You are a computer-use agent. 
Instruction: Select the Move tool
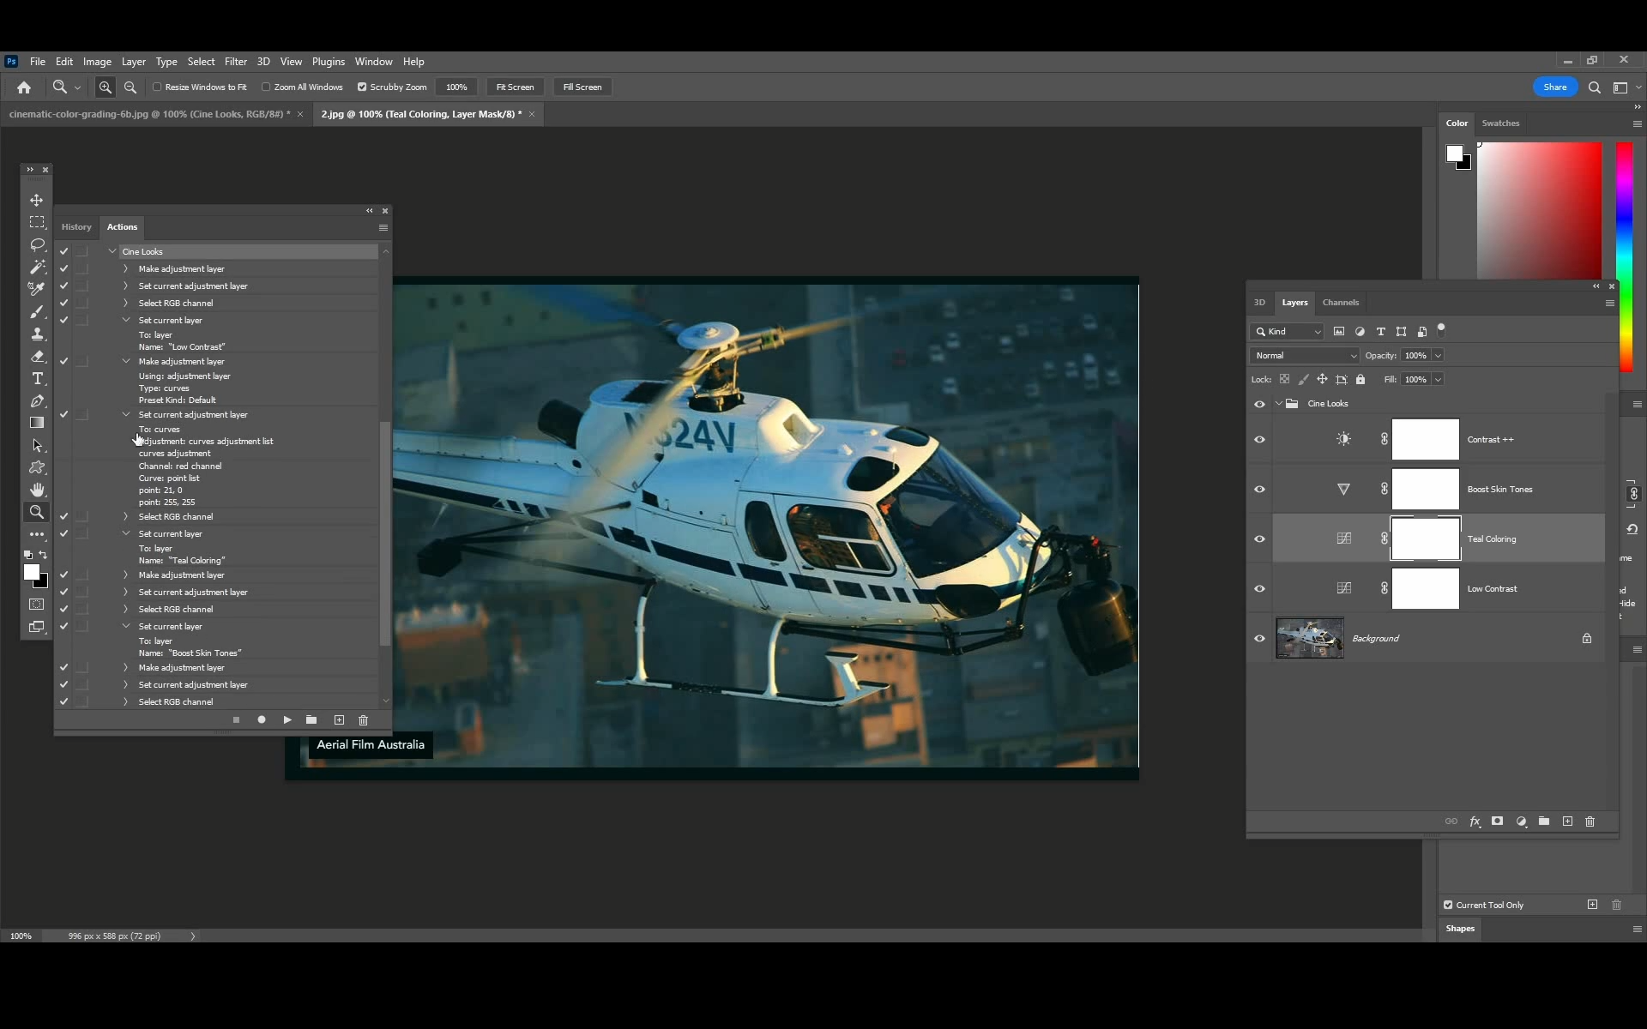(37, 200)
